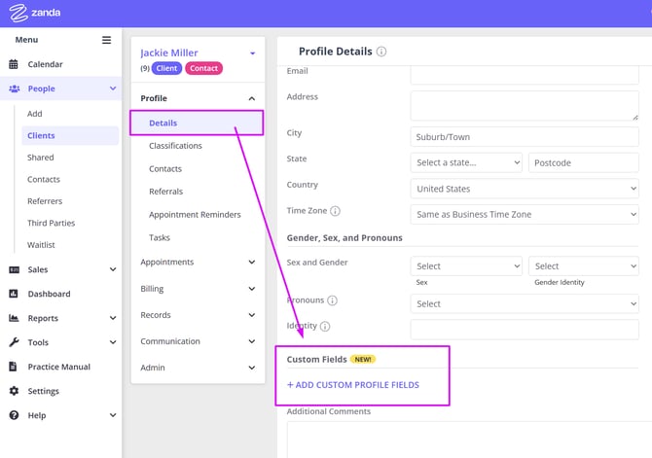
Task: Collapse the Profile section
Action: tap(251, 98)
